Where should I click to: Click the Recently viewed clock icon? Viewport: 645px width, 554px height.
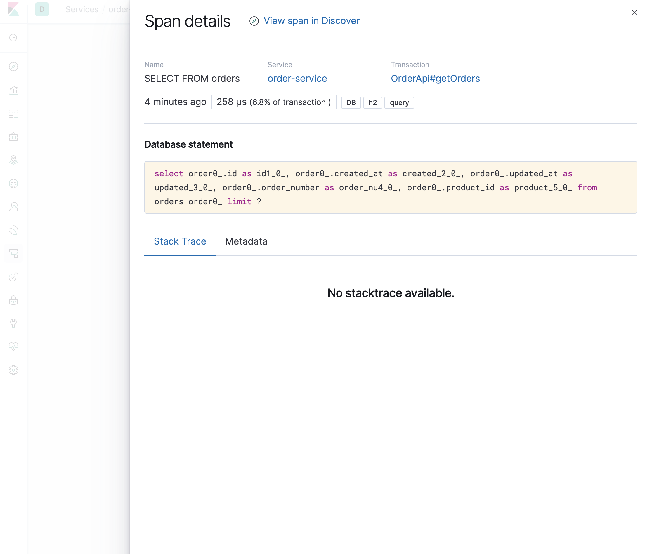click(13, 38)
